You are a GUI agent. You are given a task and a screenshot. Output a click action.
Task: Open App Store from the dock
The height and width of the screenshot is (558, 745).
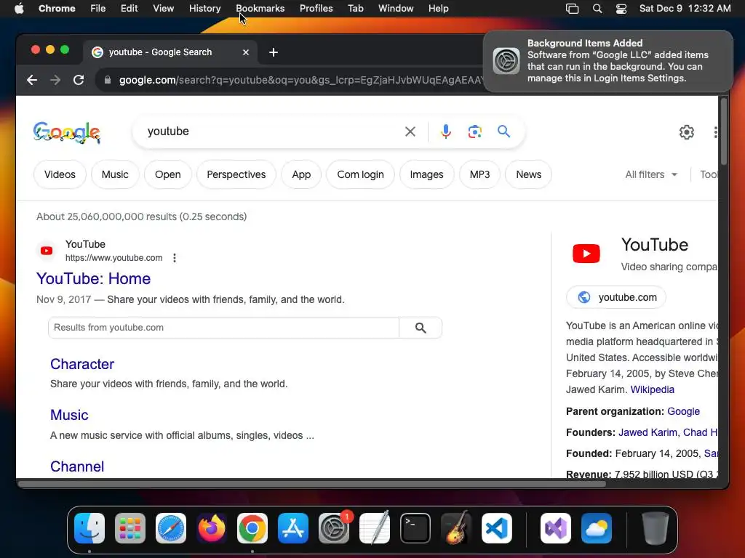[293, 528]
